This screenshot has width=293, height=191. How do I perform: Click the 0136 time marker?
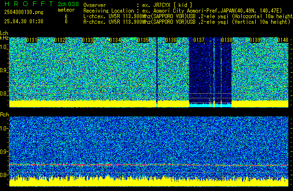171,40
